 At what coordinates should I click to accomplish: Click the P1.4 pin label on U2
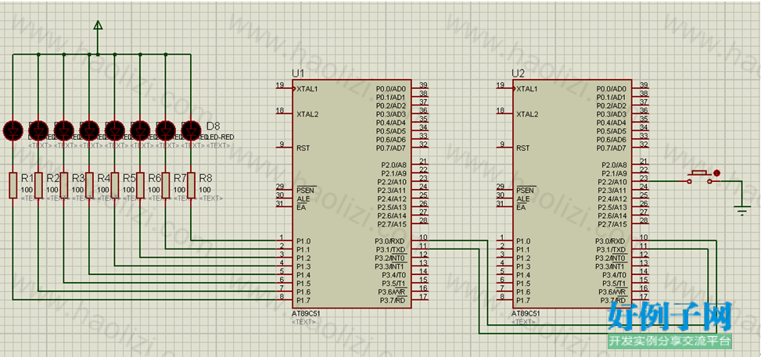[x=524, y=275]
